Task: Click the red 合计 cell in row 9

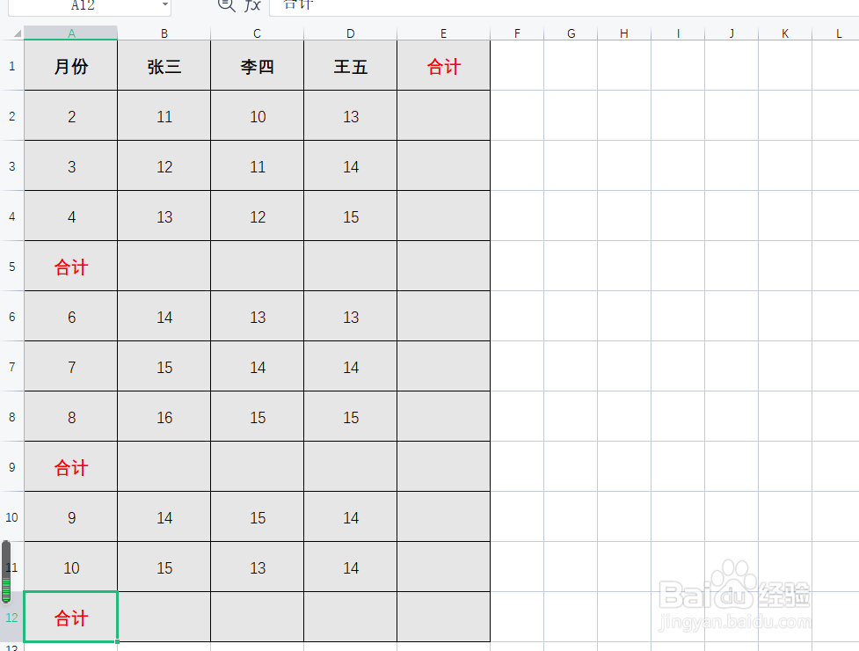Action: coord(70,467)
